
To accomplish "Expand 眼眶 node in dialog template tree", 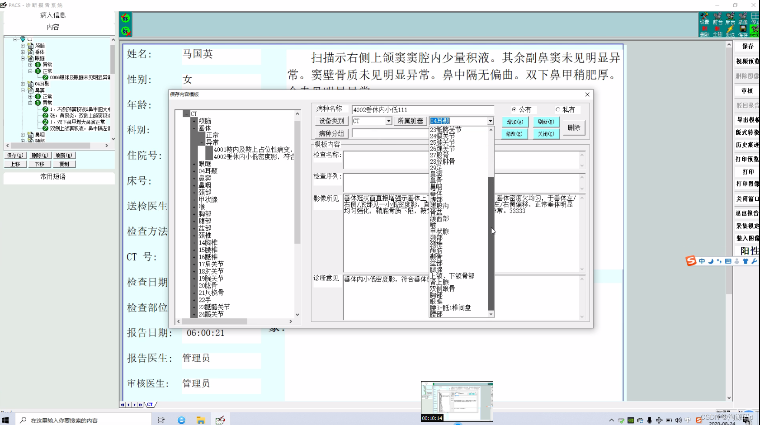I will pos(194,164).
